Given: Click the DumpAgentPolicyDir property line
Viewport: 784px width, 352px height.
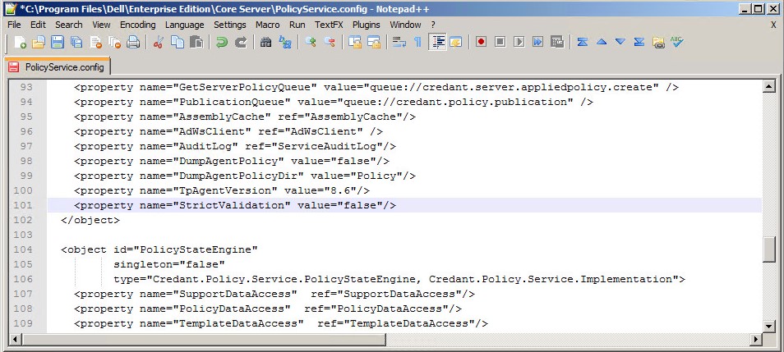Looking at the screenshot, I should (245, 176).
